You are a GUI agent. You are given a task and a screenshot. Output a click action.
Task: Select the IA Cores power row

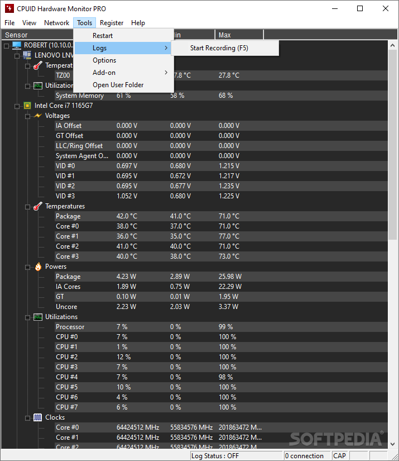pyautogui.click(x=221, y=287)
